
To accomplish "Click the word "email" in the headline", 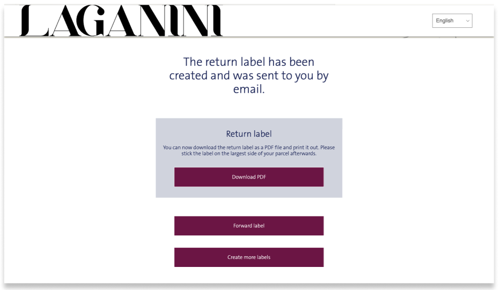I will point(247,90).
